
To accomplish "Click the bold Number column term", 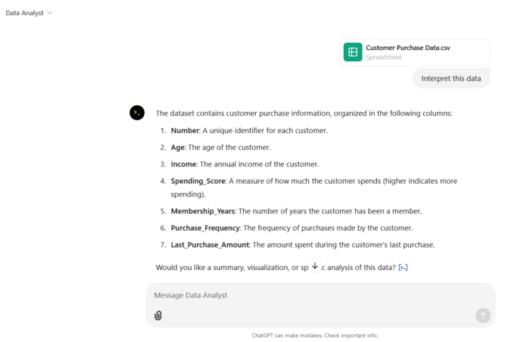I will 184,131.
